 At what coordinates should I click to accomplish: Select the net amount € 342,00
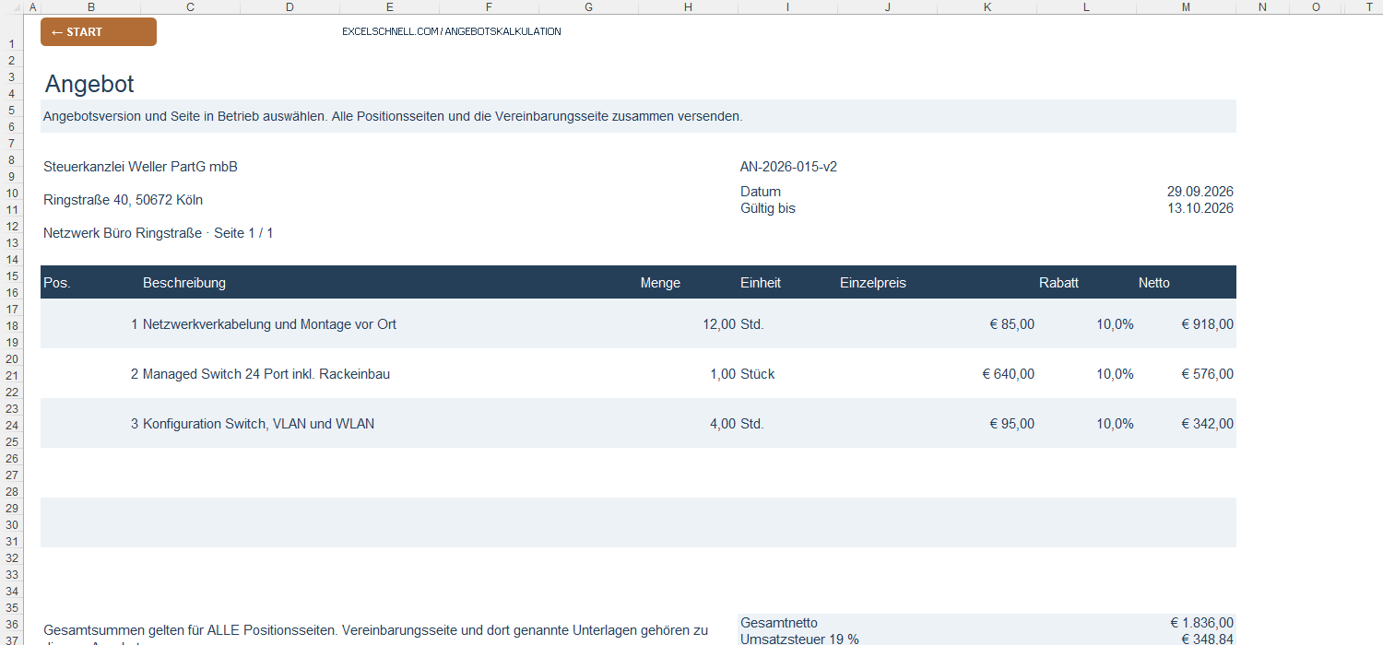point(1208,424)
